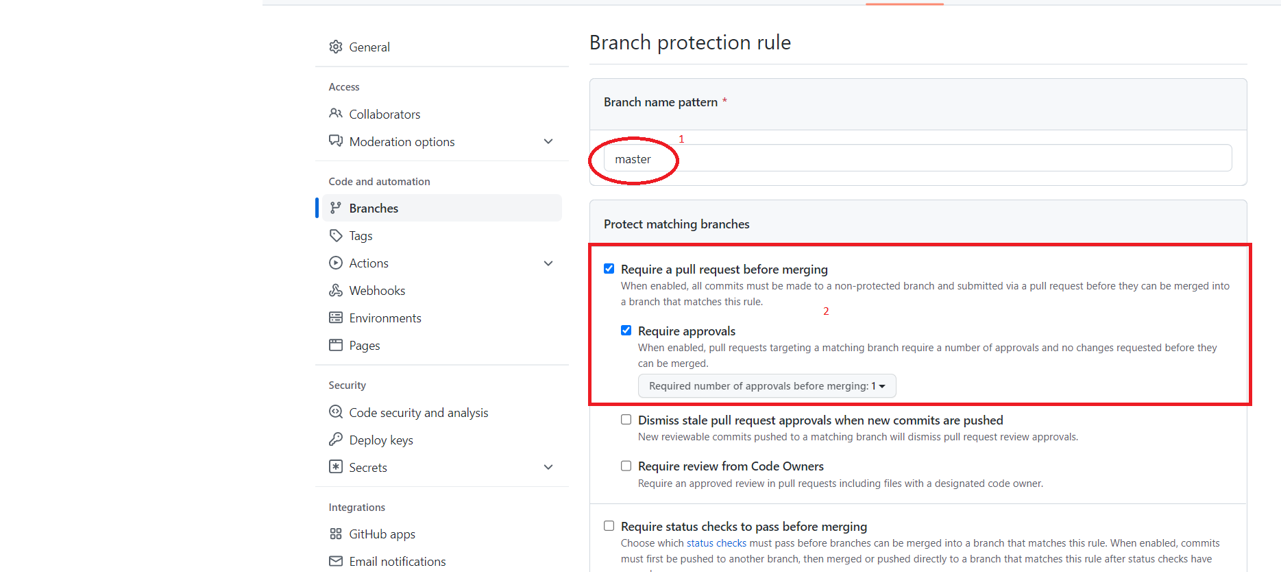Open Required number of approvals dropdown
Viewport: 1281px width, 572px height.
click(x=766, y=385)
